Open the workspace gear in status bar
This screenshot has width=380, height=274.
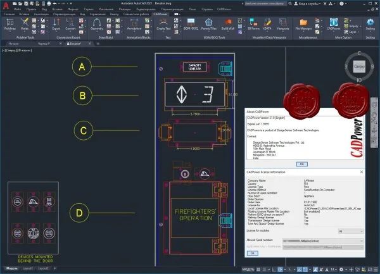(341, 269)
